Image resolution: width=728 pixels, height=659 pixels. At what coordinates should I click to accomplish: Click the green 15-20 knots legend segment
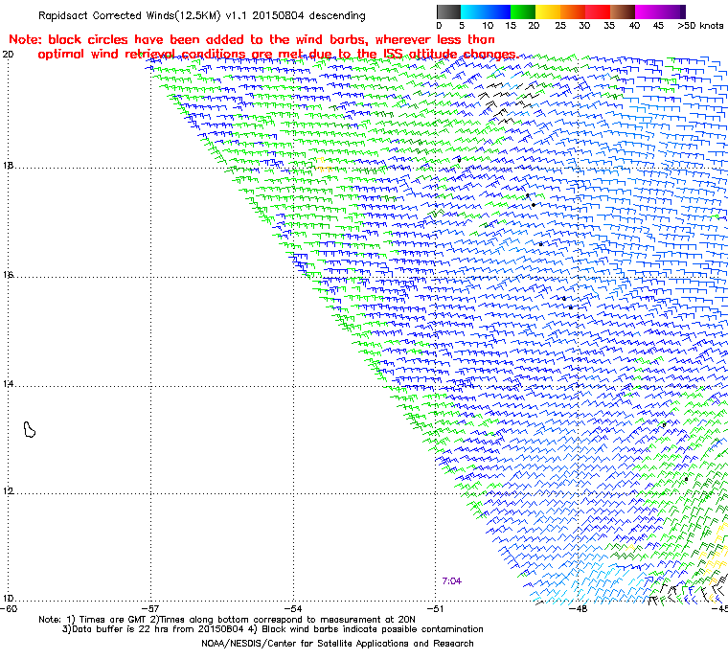coord(523,11)
